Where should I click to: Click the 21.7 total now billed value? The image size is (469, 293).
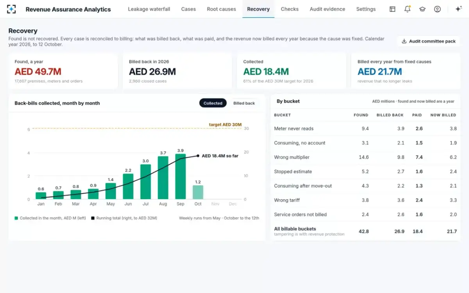coord(452,231)
